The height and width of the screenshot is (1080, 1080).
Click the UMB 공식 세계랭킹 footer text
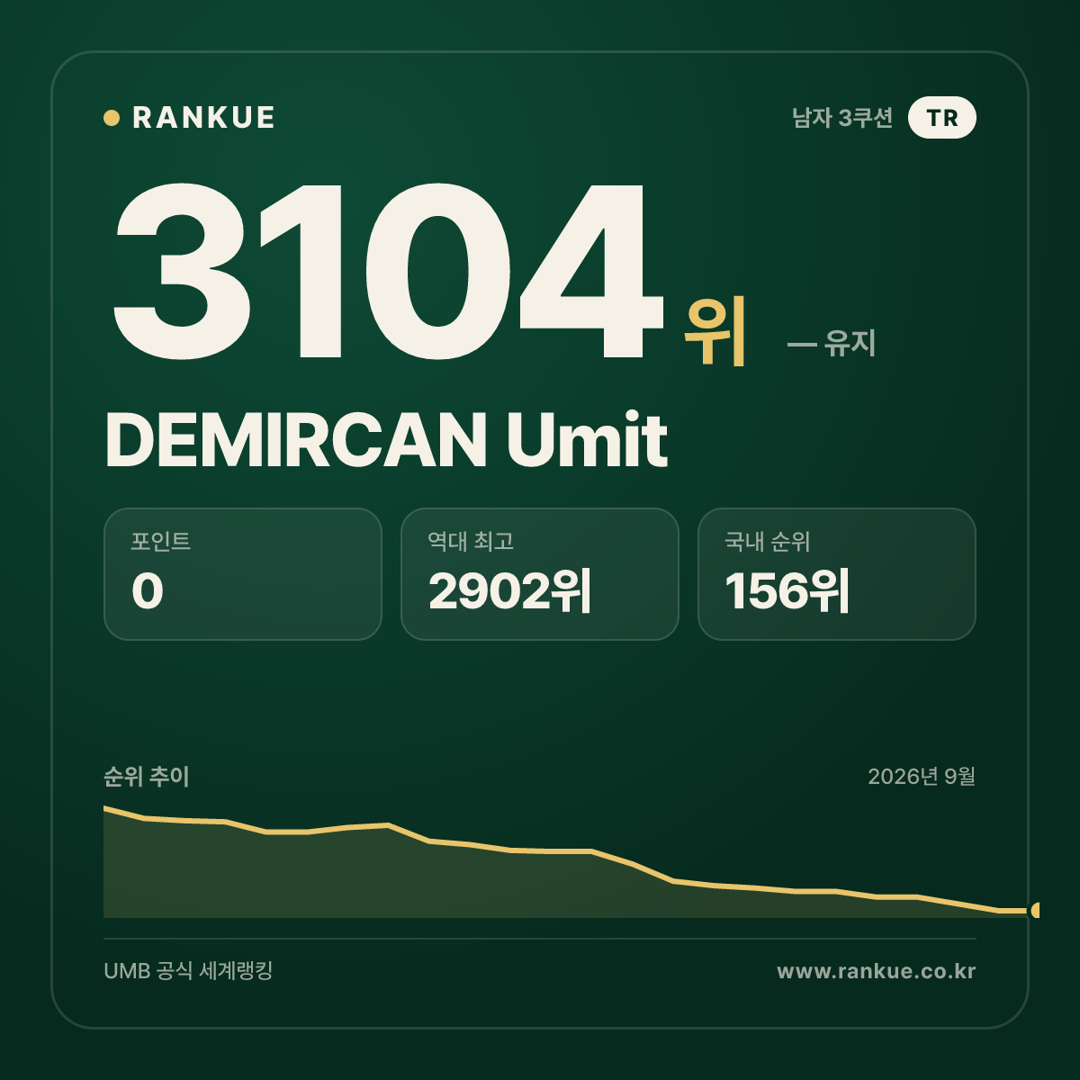(x=188, y=971)
